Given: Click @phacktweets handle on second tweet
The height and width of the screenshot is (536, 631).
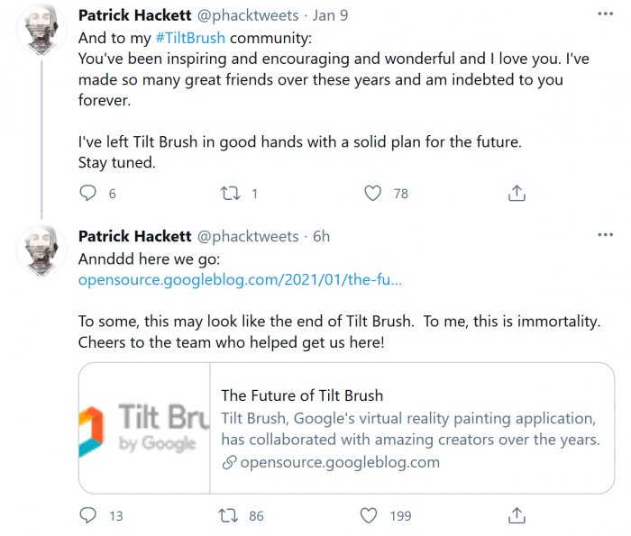Looking at the screenshot, I should click(248, 236).
